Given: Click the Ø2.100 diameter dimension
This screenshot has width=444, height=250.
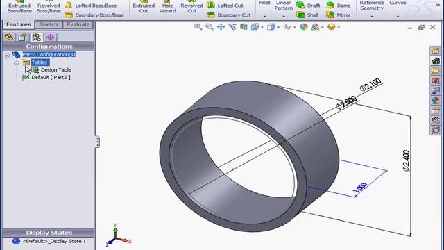Looking at the screenshot, I should coord(370,85).
